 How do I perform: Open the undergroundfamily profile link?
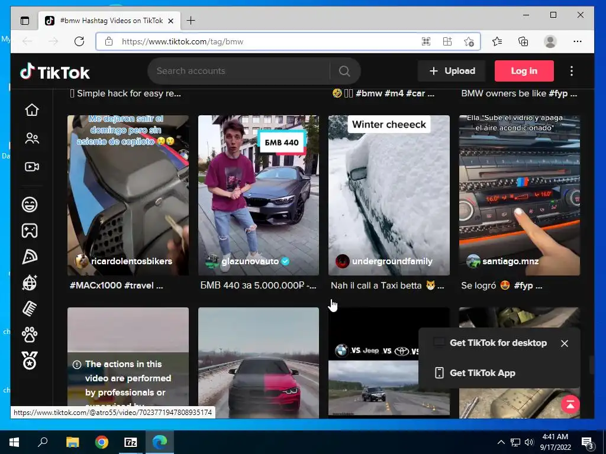point(392,261)
